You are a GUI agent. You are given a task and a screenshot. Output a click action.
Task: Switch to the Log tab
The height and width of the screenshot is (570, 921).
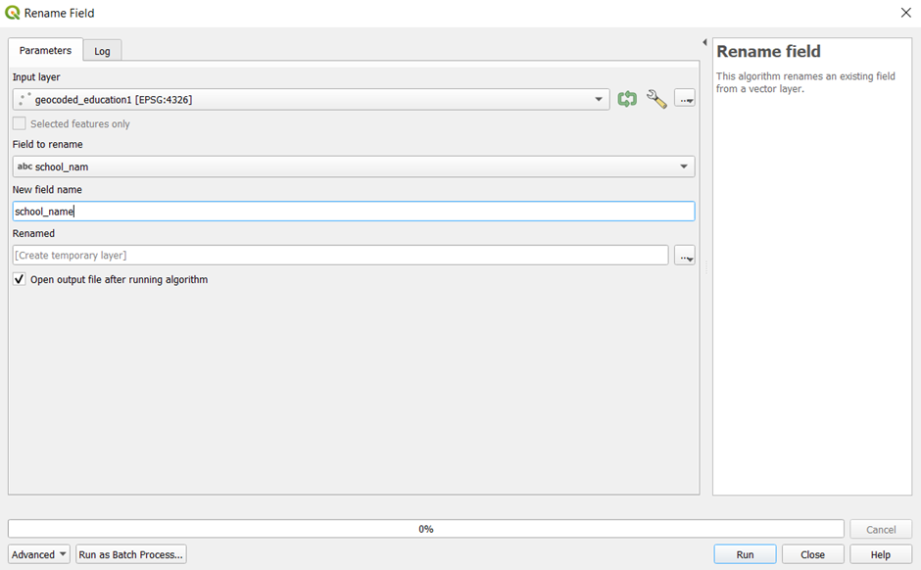[102, 51]
